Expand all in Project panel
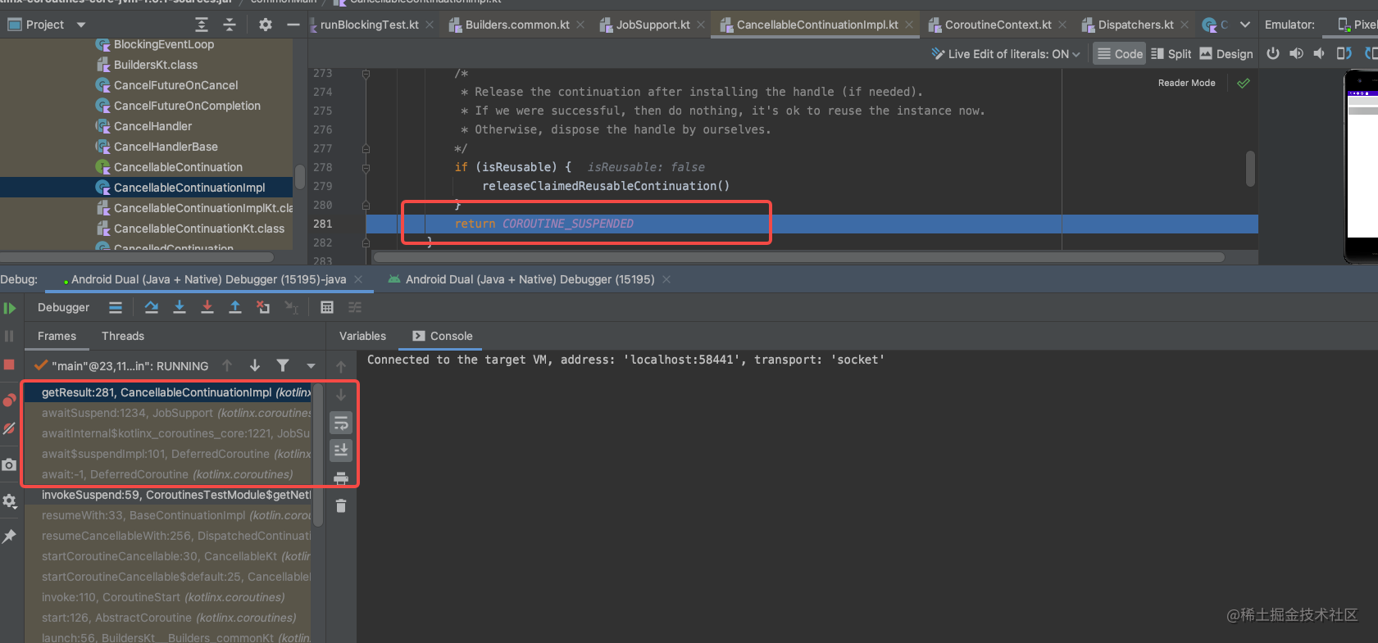 [x=202, y=25]
